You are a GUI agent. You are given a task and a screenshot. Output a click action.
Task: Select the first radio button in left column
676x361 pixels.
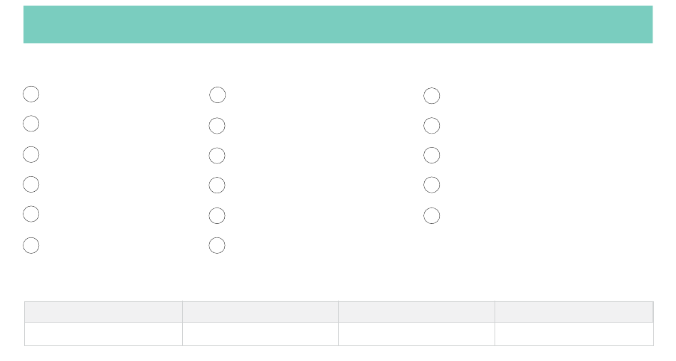tap(31, 94)
